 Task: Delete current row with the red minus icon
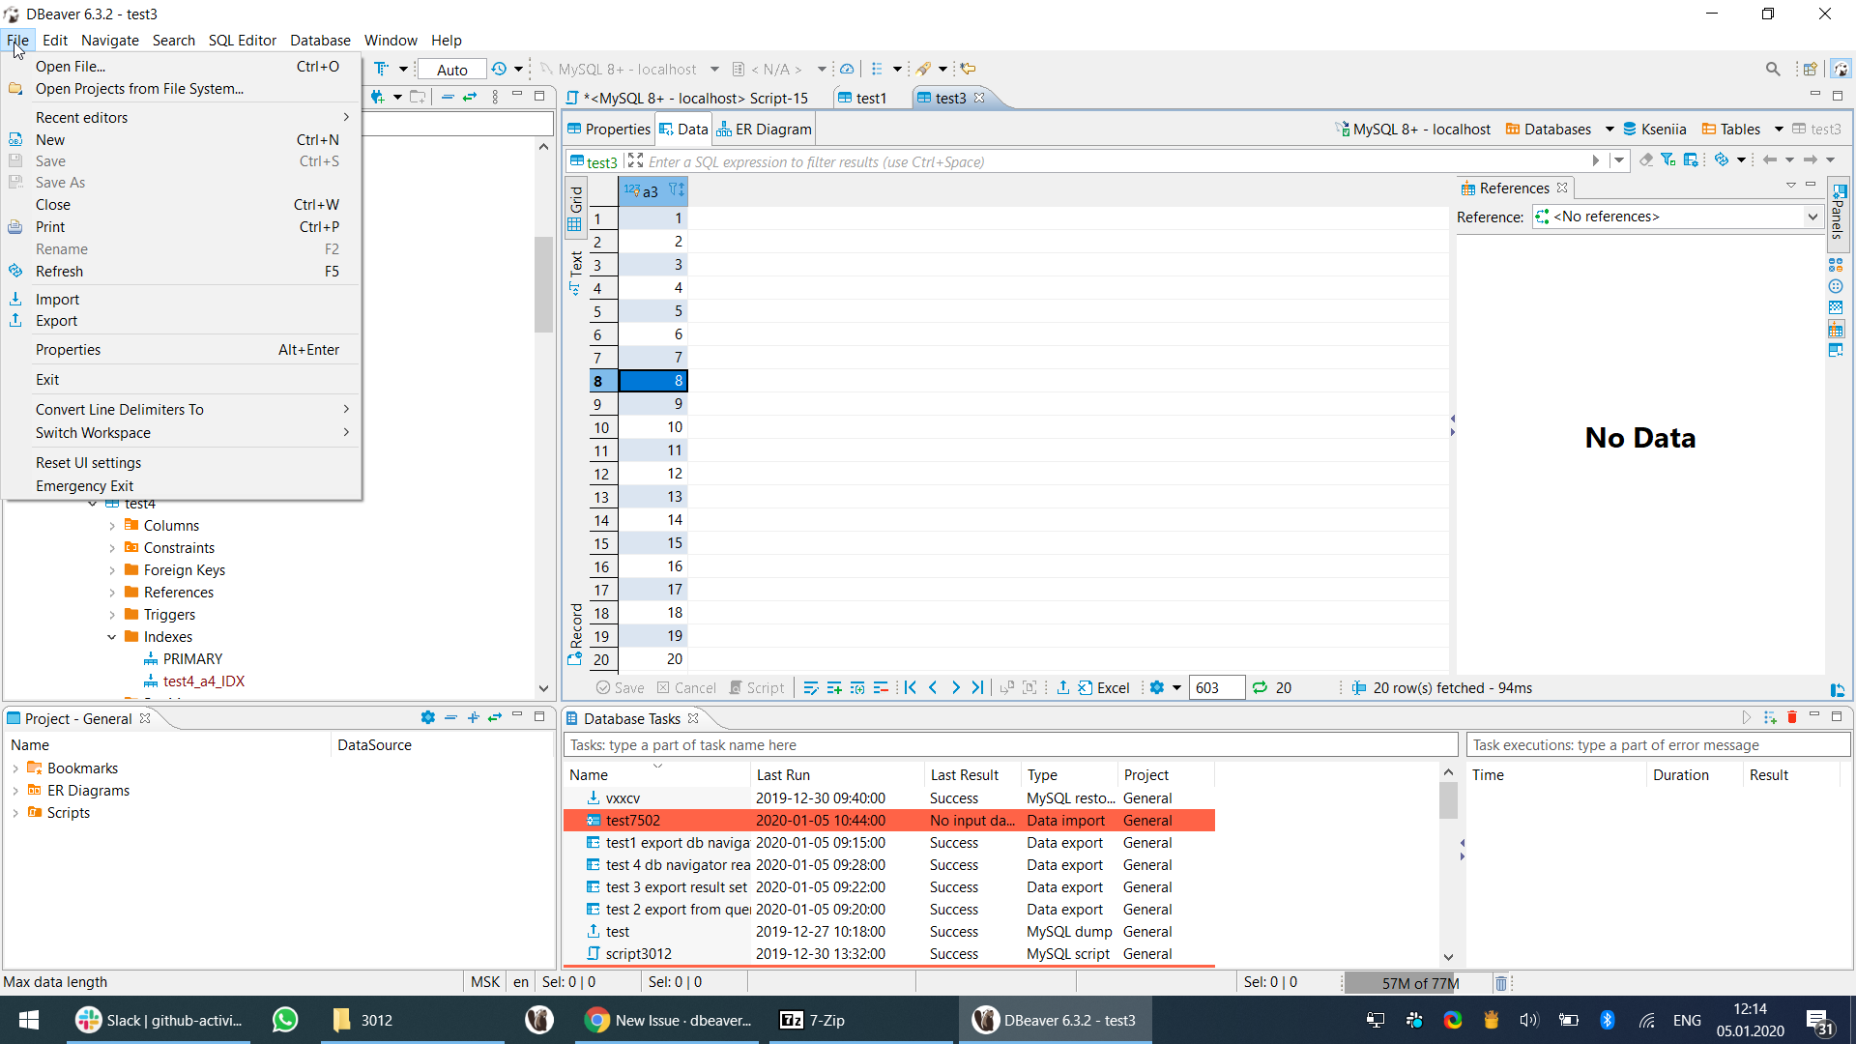pyautogui.click(x=881, y=687)
